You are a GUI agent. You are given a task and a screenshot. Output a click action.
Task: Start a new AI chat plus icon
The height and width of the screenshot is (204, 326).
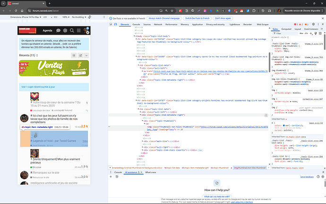[111, 177]
